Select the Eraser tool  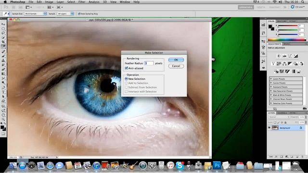(3, 69)
